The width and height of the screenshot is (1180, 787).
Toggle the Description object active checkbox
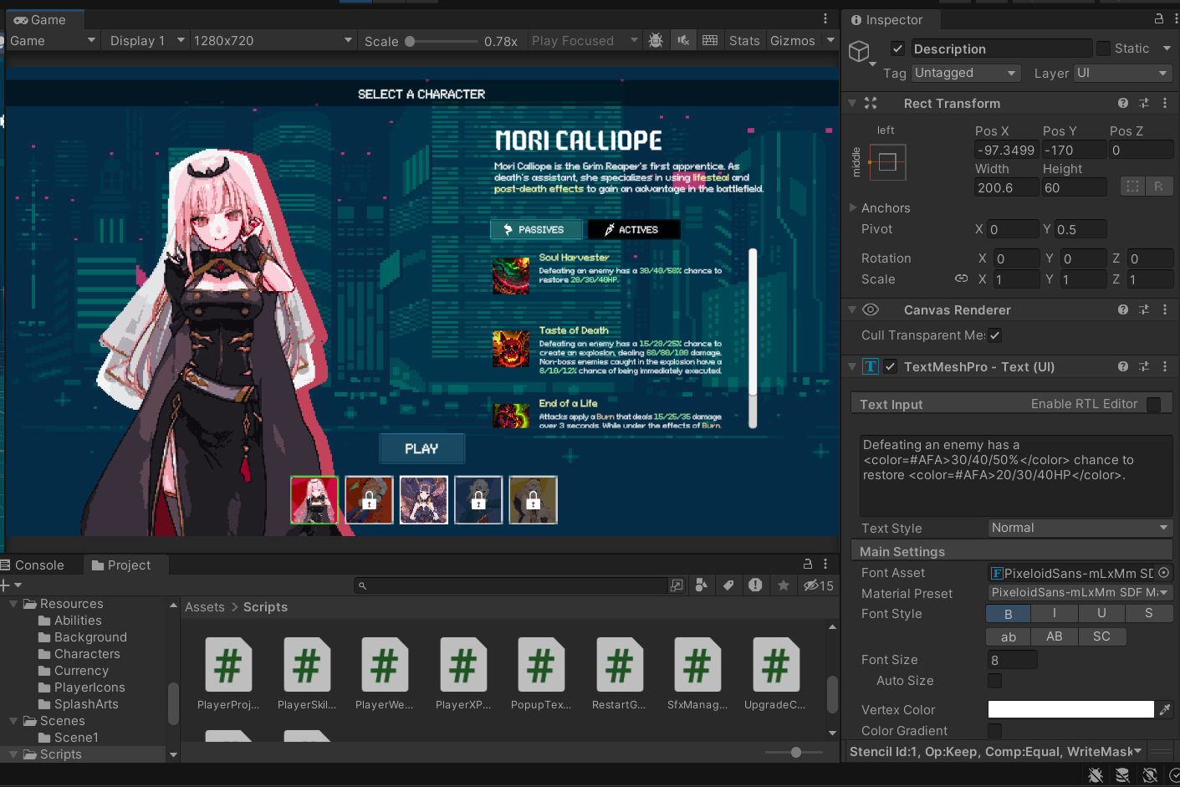point(897,49)
